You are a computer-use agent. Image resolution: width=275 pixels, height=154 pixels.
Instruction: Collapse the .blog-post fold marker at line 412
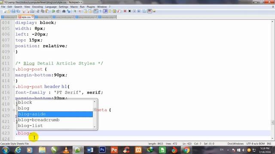(x=14, y=69)
